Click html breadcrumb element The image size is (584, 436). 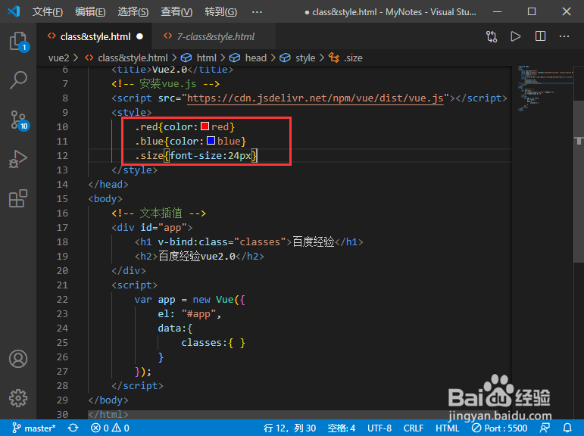[206, 58]
